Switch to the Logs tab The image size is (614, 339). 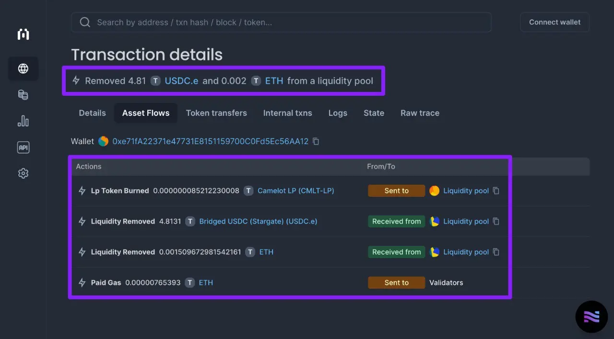(x=338, y=113)
